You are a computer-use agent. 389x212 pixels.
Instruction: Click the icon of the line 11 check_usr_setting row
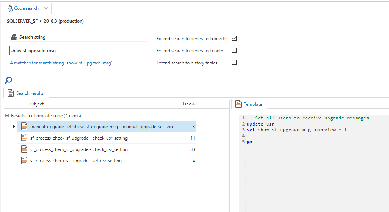coord(24,138)
